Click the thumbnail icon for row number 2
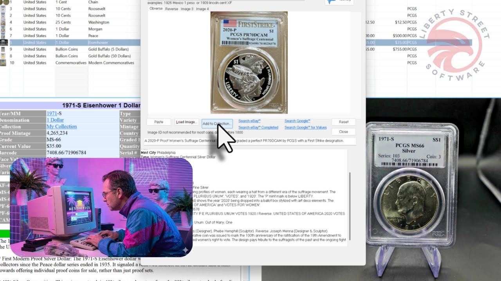Screen dimensions: 501x281 [x=4, y=16]
